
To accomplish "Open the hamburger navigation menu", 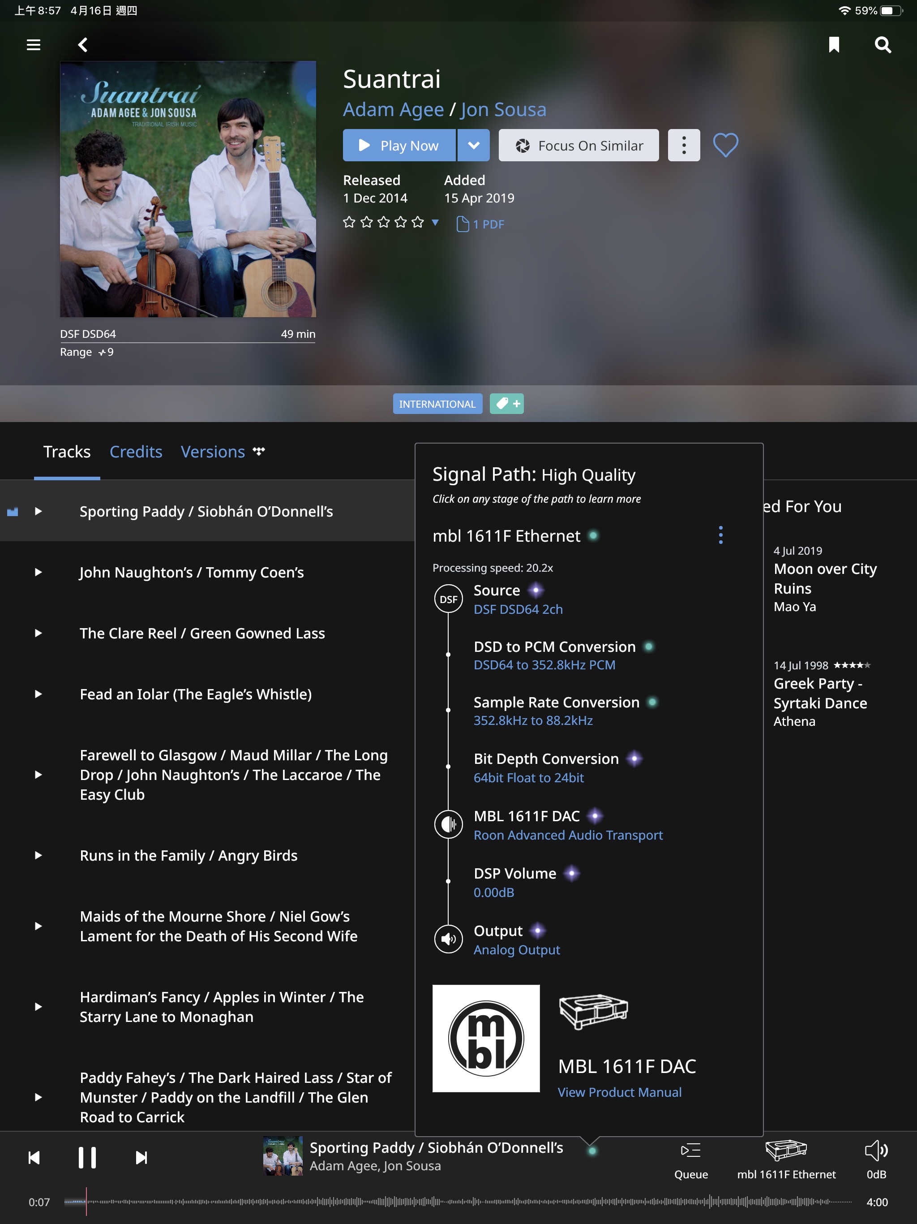I will [34, 45].
